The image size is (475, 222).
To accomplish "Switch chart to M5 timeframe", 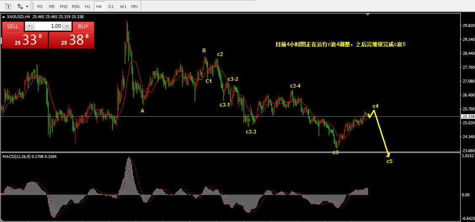I will tap(51, 6).
